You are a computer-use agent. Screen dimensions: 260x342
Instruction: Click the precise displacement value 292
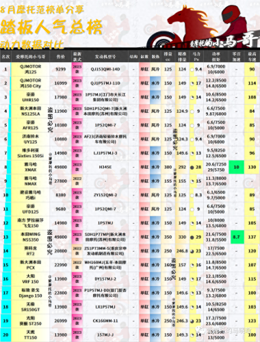[x=182, y=167]
